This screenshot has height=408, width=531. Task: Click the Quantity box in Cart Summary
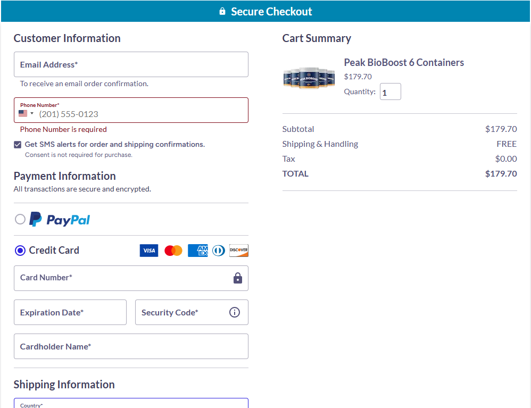point(390,92)
